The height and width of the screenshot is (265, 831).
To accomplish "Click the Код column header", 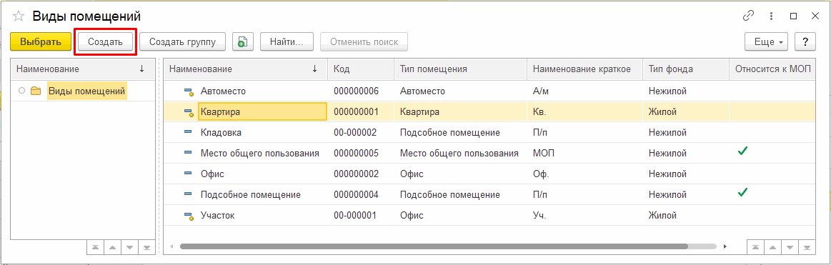I will (360, 69).
